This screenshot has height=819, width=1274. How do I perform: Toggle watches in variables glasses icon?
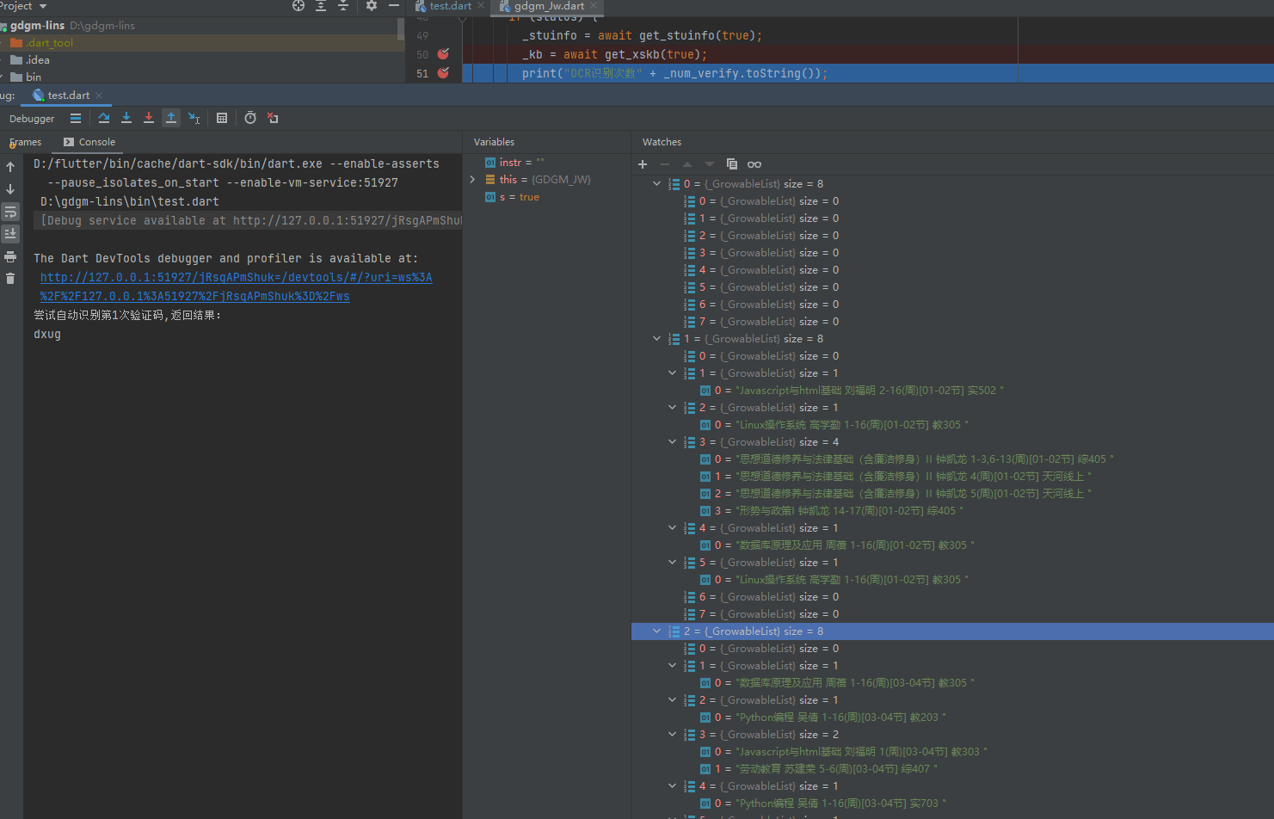[754, 164]
